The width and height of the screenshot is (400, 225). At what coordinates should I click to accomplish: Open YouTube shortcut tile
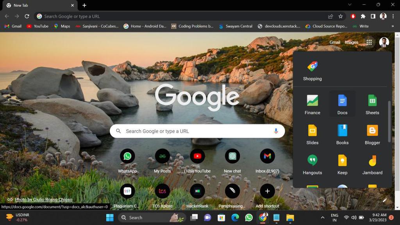coord(197,161)
